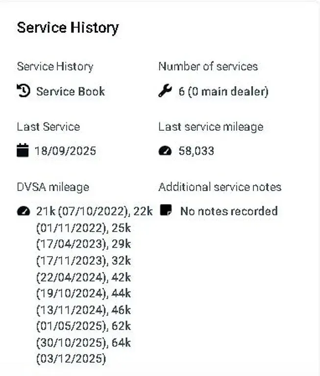Click the calendar icon beside 18/09/2025

tap(23, 150)
